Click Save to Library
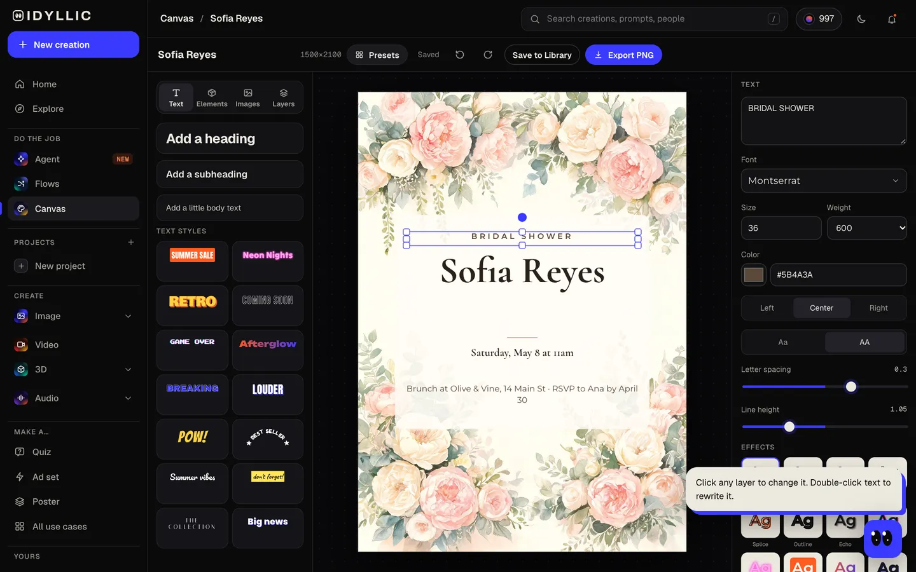Image resolution: width=916 pixels, height=572 pixels. (x=542, y=55)
